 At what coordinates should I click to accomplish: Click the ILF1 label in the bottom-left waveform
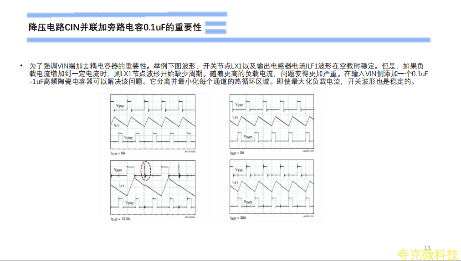[122, 186]
